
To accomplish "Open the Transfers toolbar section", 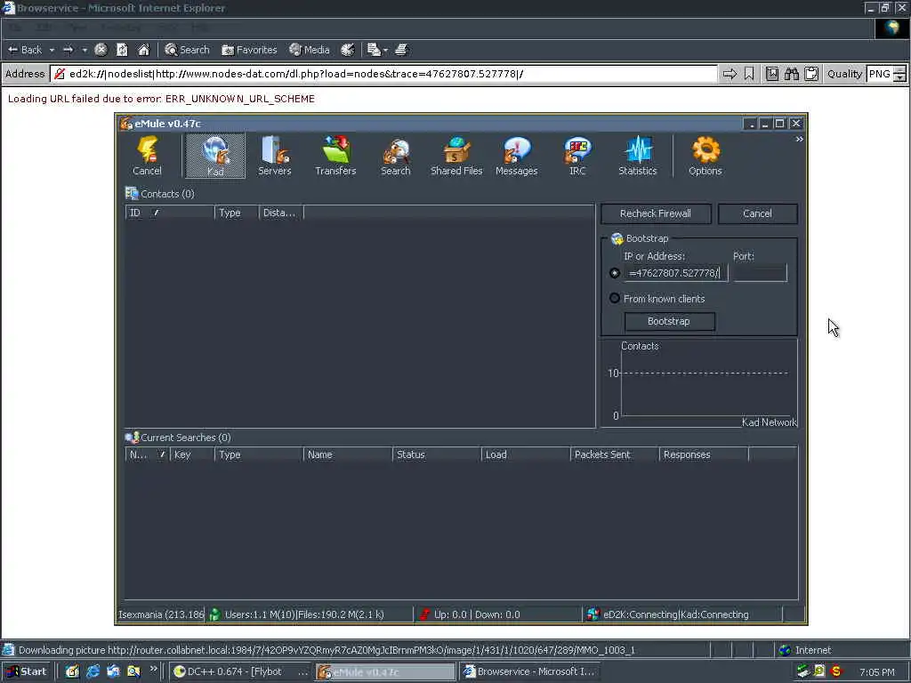I will pyautogui.click(x=335, y=156).
